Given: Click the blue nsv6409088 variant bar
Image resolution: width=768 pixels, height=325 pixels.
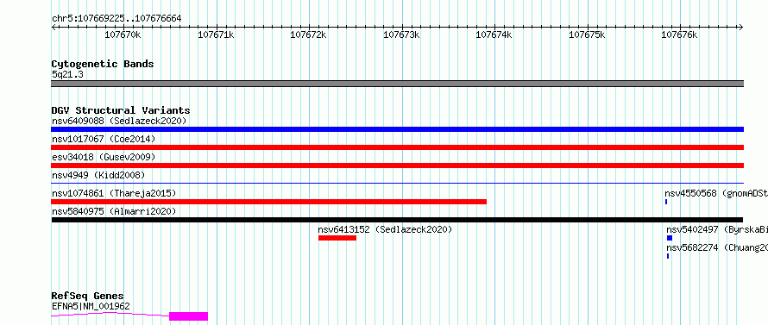Looking at the screenshot, I should coord(397,129).
